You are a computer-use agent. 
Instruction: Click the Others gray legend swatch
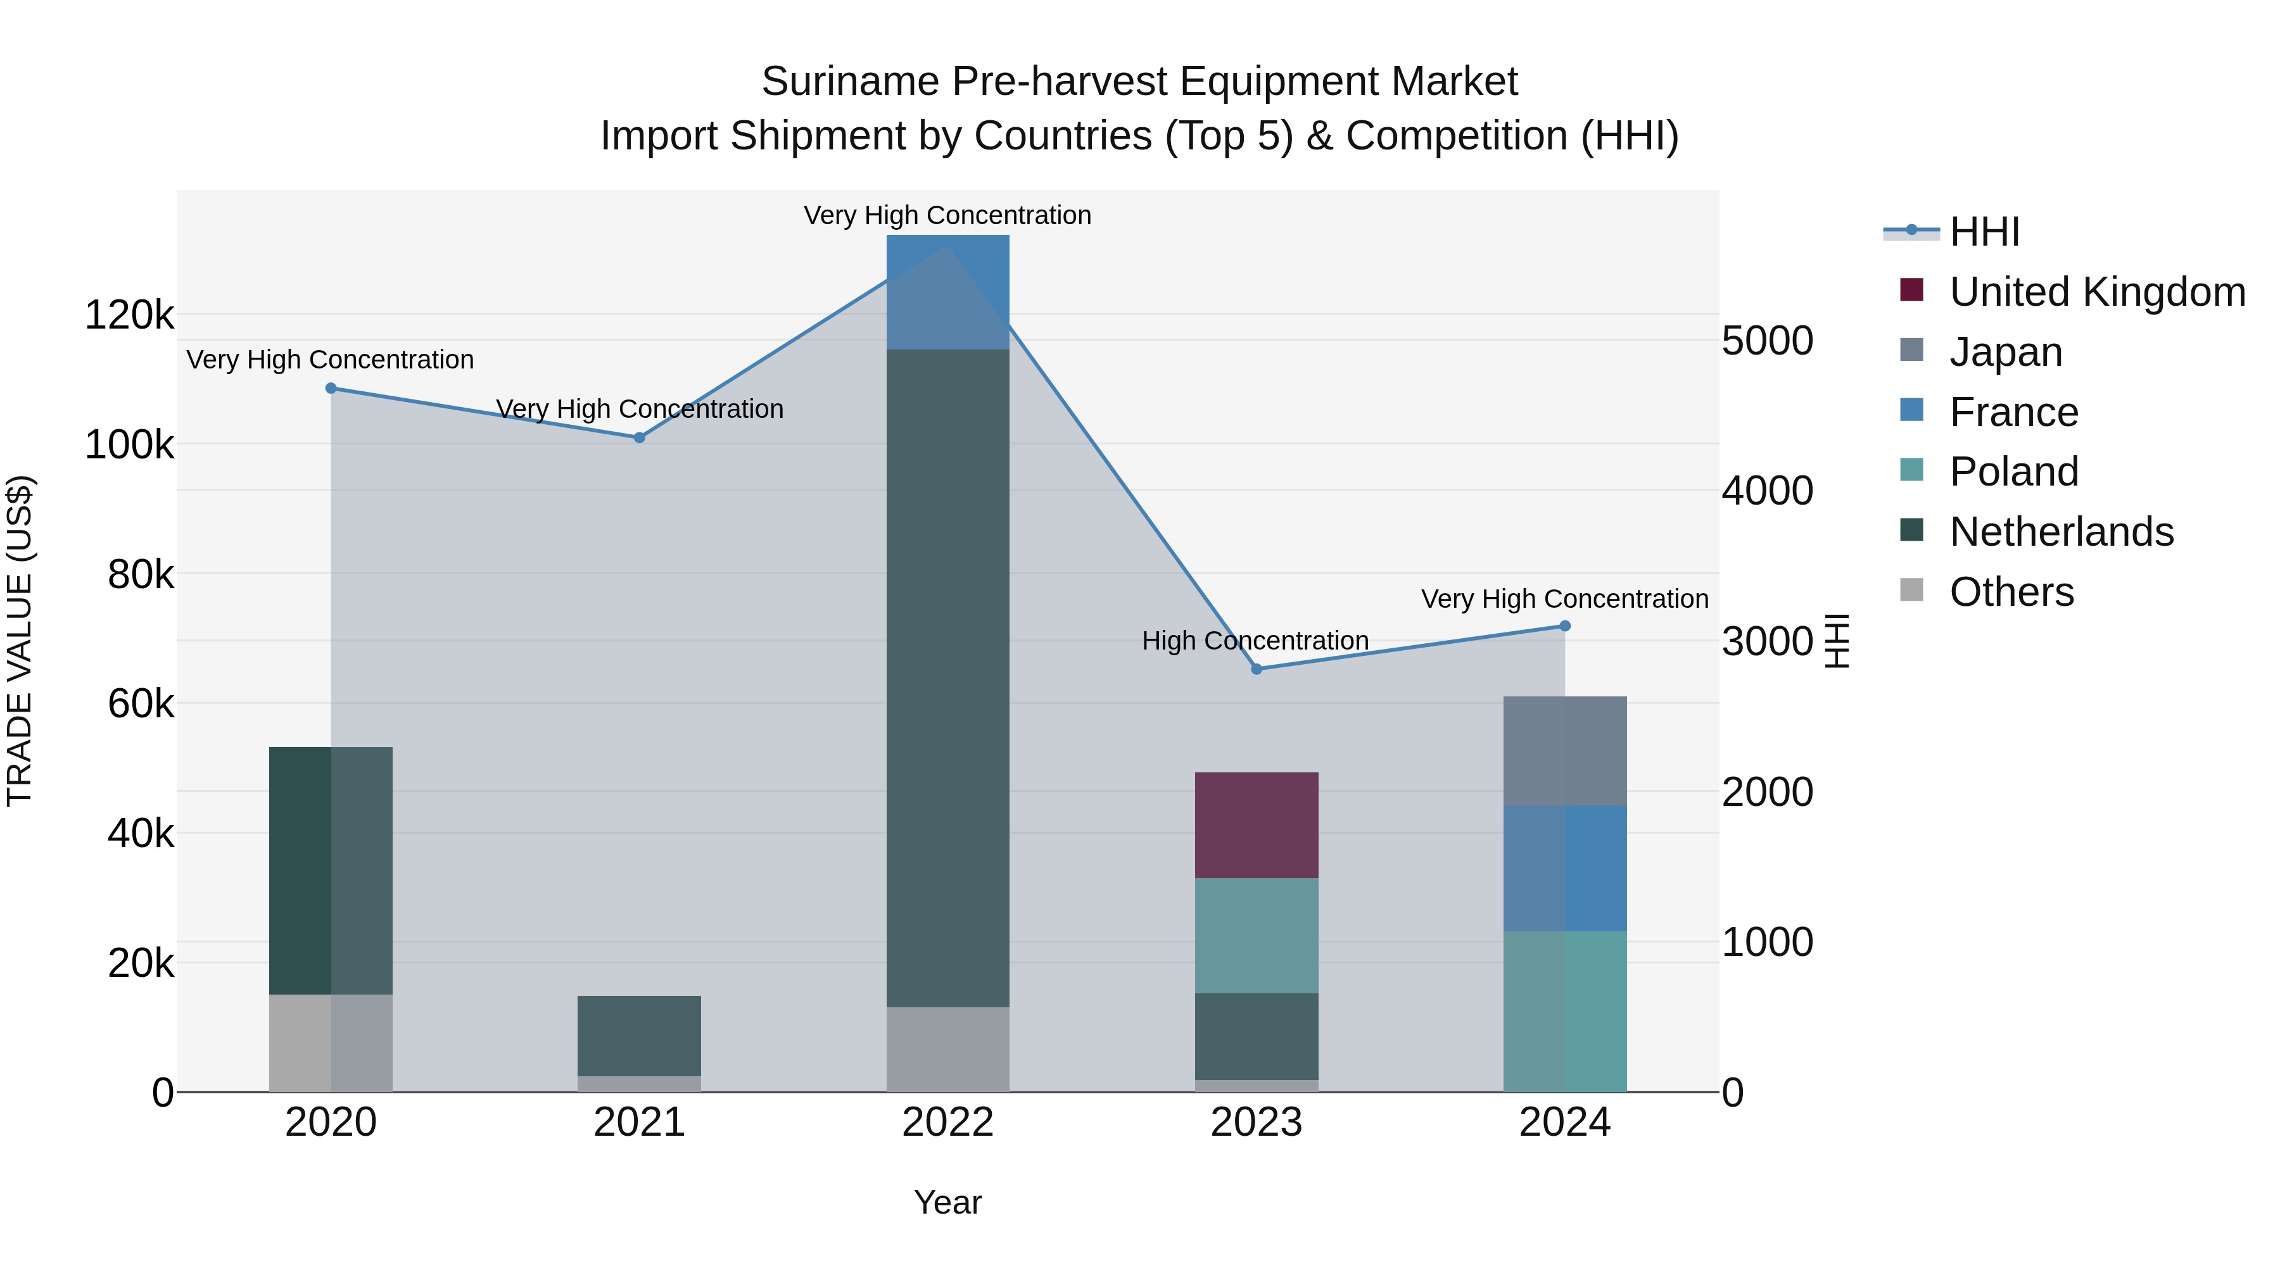(x=1912, y=590)
